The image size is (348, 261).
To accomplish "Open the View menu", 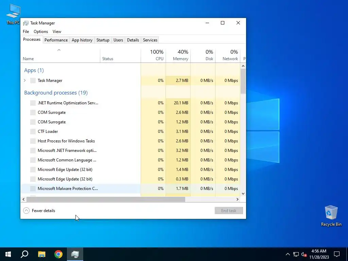I will (x=57, y=32).
